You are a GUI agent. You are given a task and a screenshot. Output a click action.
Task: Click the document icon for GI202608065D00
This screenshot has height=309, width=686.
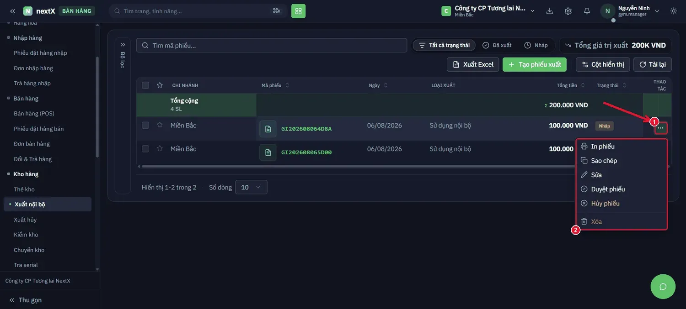pos(268,152)
